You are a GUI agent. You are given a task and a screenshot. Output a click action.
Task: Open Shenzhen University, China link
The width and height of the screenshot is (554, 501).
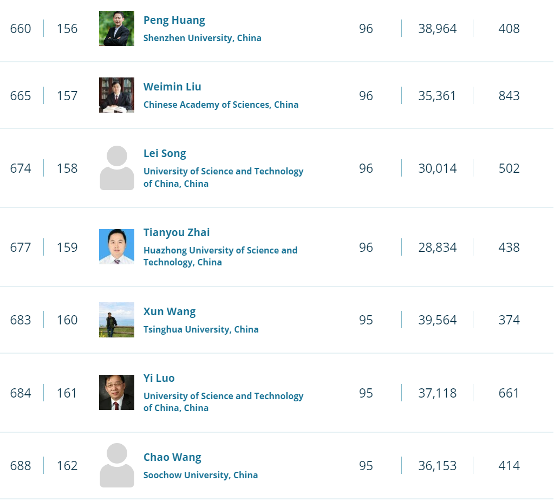tap(202, 38)
